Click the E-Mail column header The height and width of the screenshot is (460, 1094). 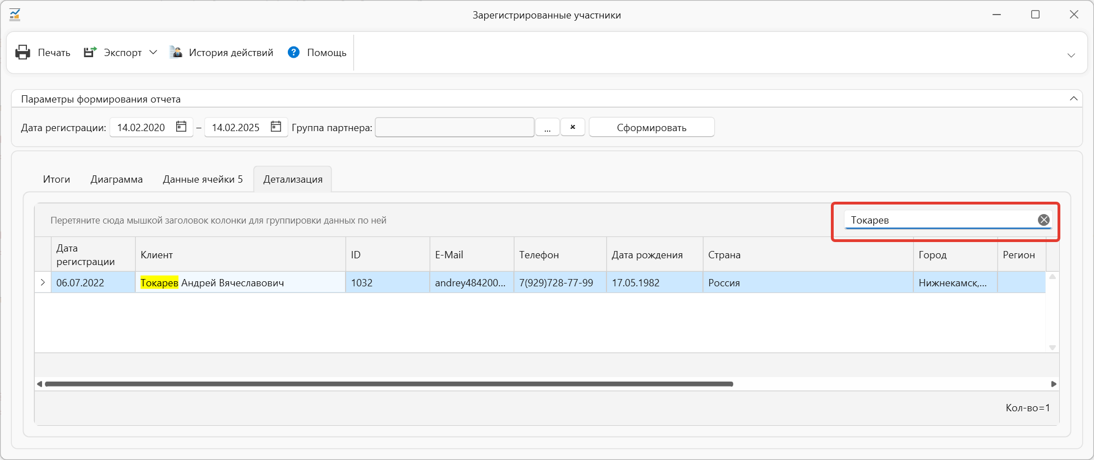coord(472,254)
